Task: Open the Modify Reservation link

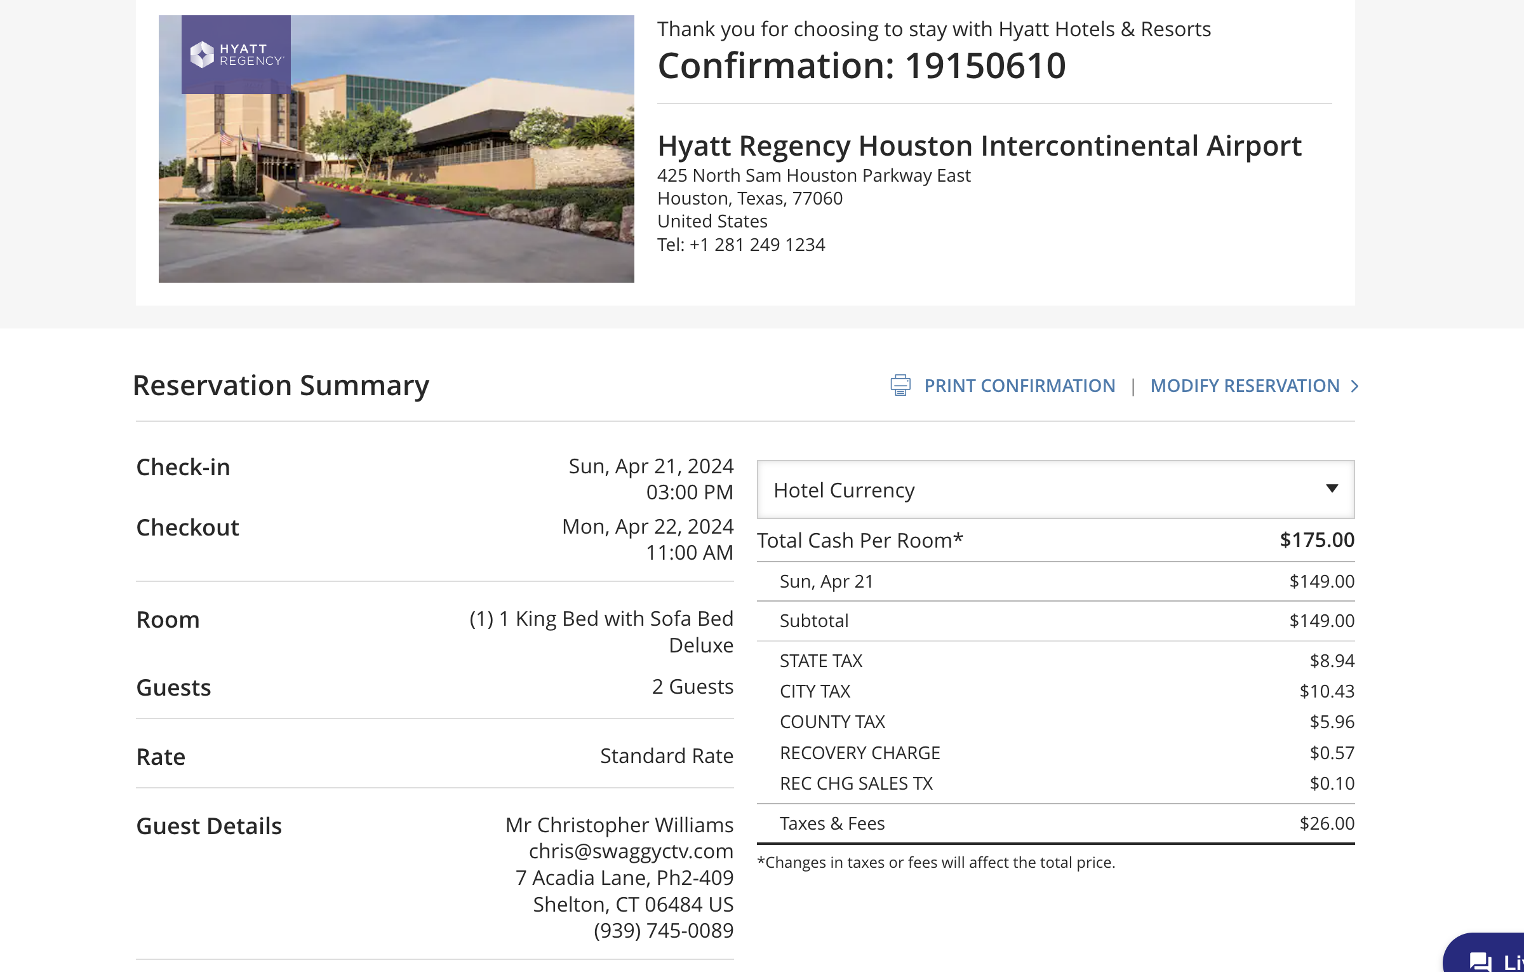Action: (x=1244, y=386)
